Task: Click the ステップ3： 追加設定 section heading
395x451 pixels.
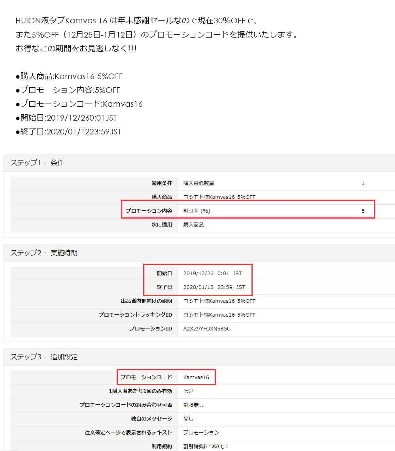Action: click(44, 357)
